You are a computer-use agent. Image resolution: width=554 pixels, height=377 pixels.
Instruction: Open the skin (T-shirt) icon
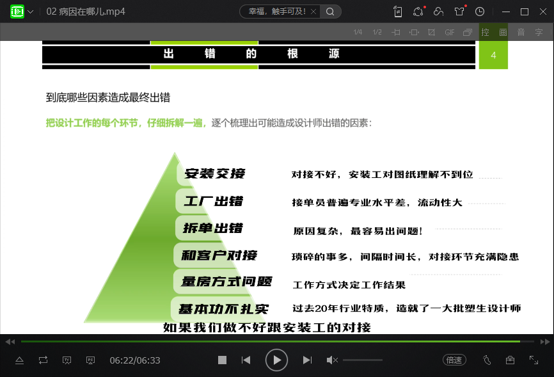[459, 12]
